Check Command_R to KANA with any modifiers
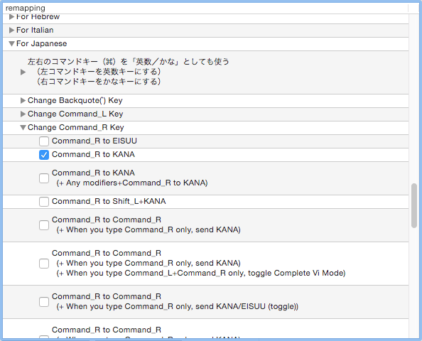Viewport: 422px width, 341px height. tap(44, 178)
